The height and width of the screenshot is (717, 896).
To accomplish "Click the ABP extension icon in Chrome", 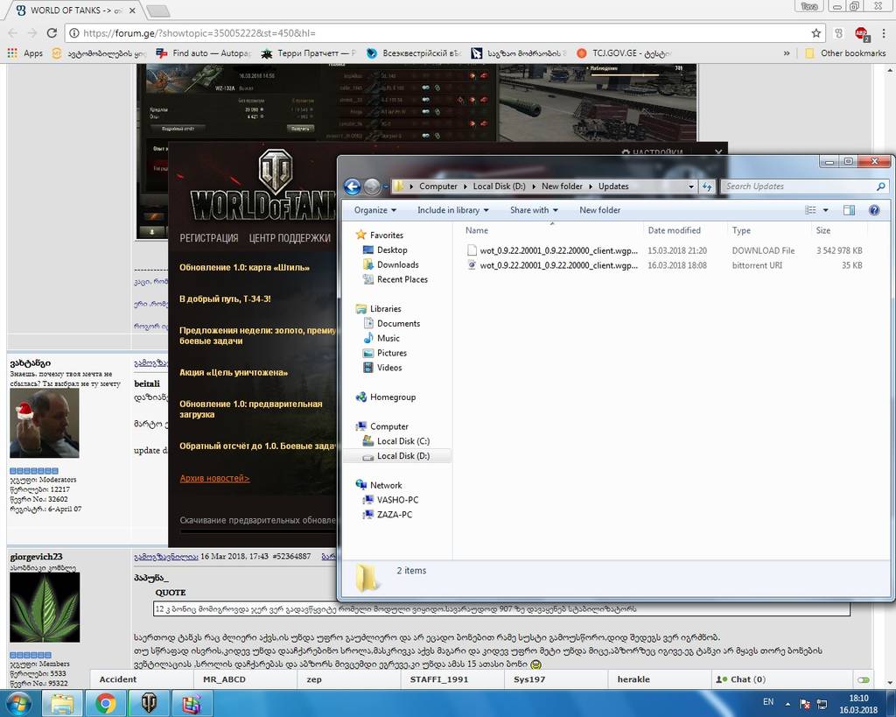I will coord(862,34).
